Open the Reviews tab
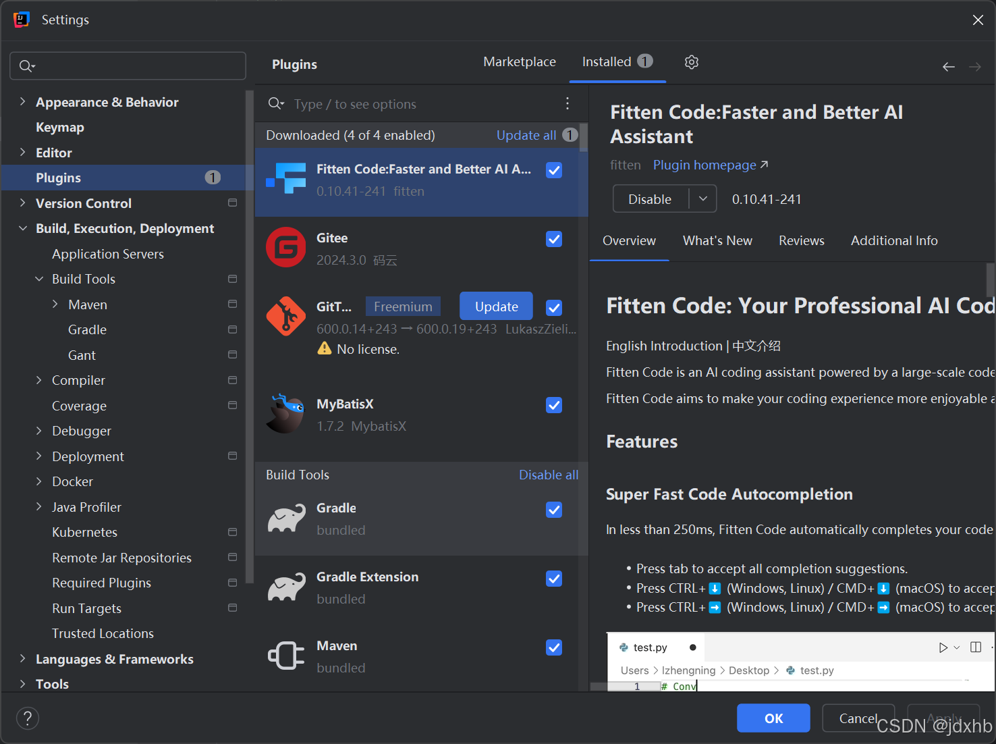This screenshot has width=996, height=744. tap(802, 240)
